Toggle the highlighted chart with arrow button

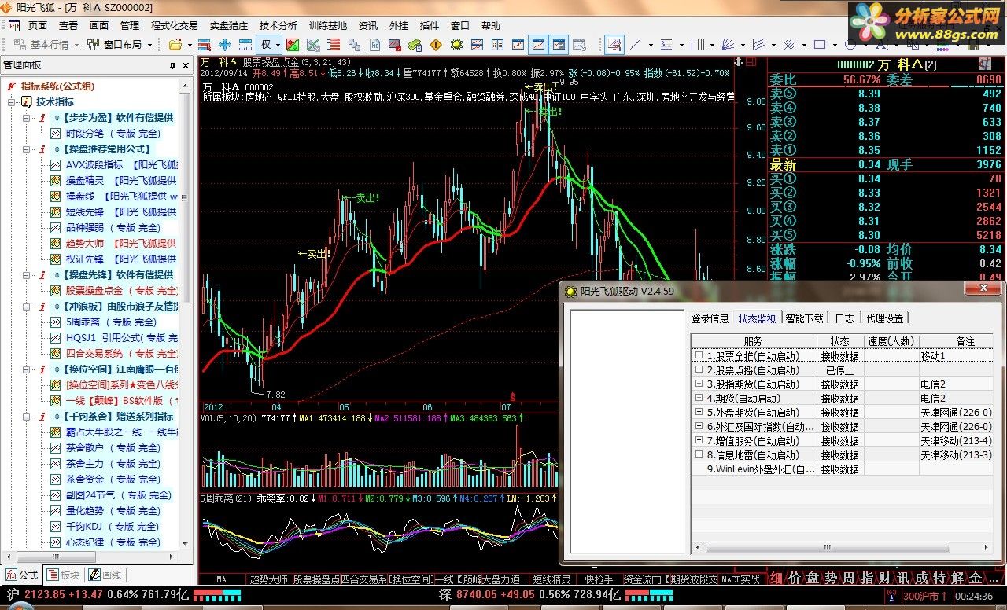559,45
